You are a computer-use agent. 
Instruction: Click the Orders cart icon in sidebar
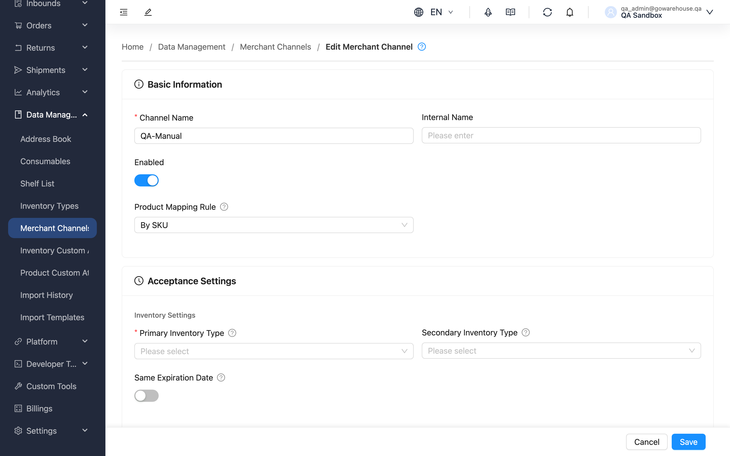point(18,25)
